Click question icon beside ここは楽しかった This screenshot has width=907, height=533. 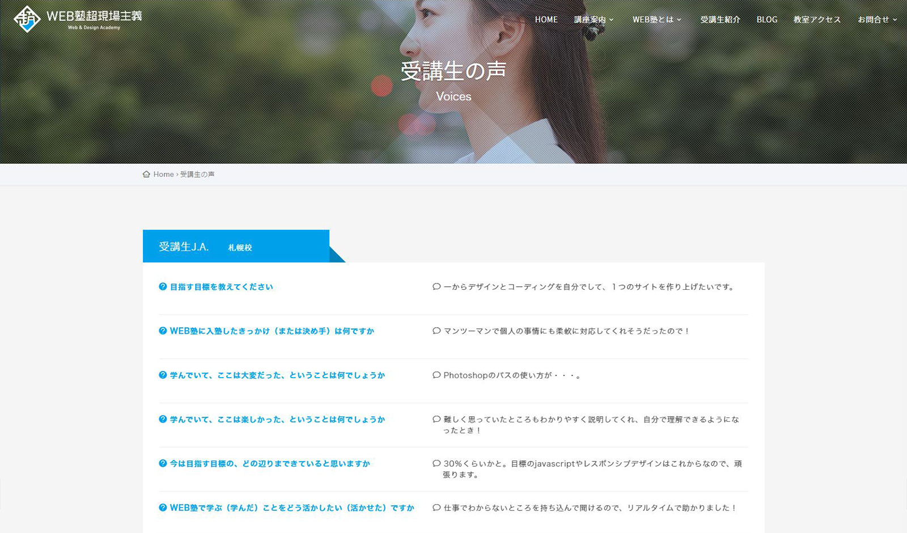[x=163, y=420]
